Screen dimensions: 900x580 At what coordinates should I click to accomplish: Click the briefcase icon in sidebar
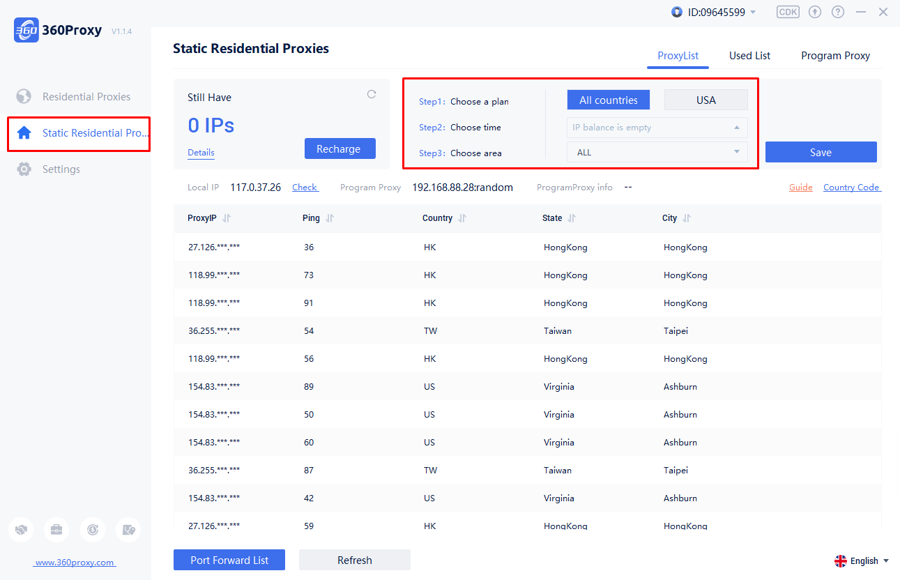[x=56, y=530]
